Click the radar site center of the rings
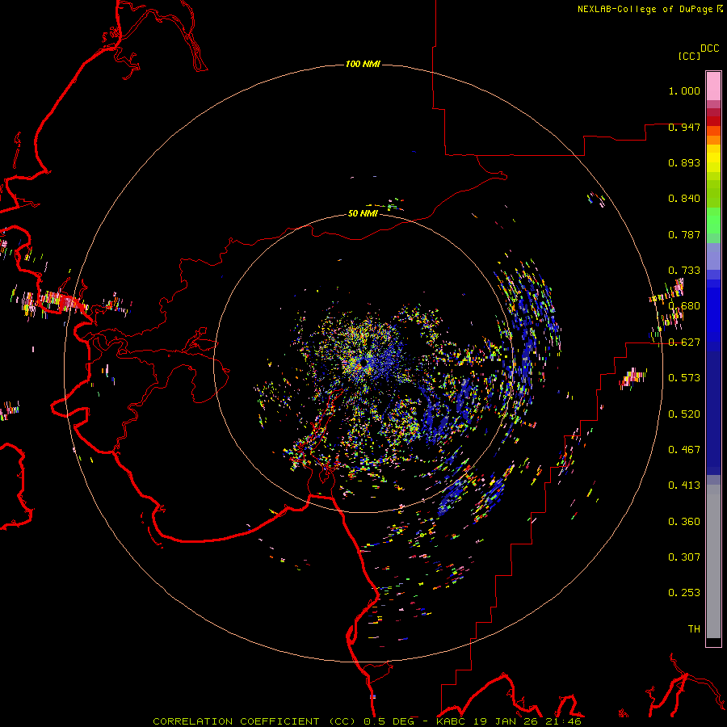The width and height of the screenshot is (727, 727). click(364, 362)
